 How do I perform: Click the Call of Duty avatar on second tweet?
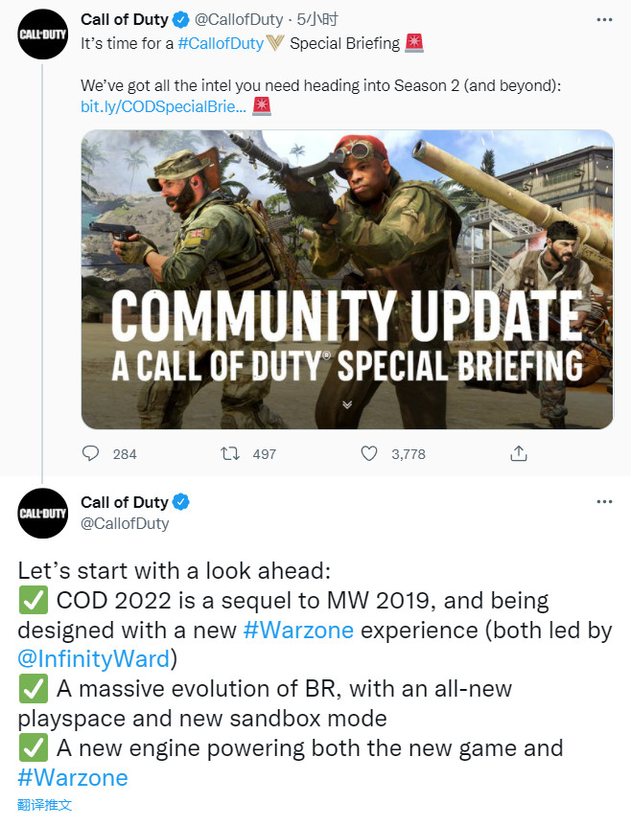click(x=43, y=513)
